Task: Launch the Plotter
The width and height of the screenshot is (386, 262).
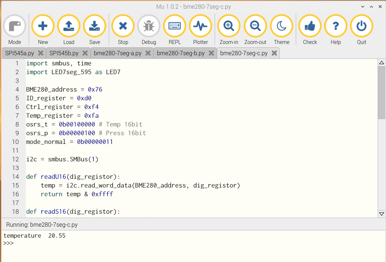Action: 200,26
